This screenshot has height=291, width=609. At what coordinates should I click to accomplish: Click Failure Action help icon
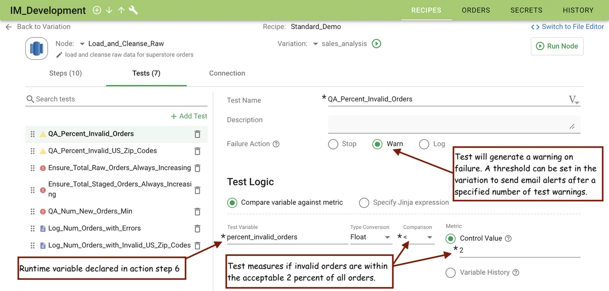pyautogui.click(x=276, y=144)
